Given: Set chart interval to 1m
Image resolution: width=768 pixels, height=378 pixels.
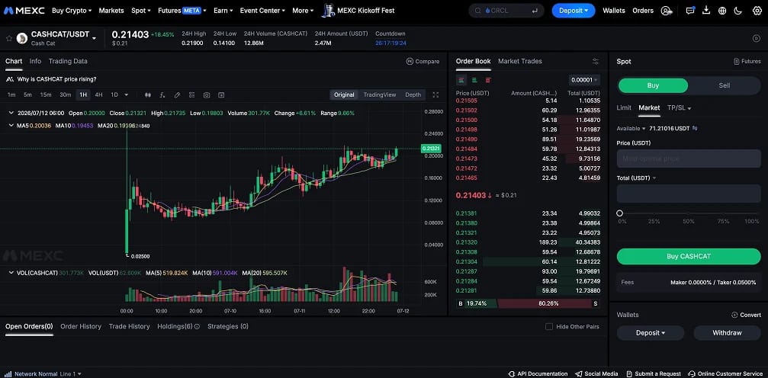Looking at the screenshot, I should 11,95.
